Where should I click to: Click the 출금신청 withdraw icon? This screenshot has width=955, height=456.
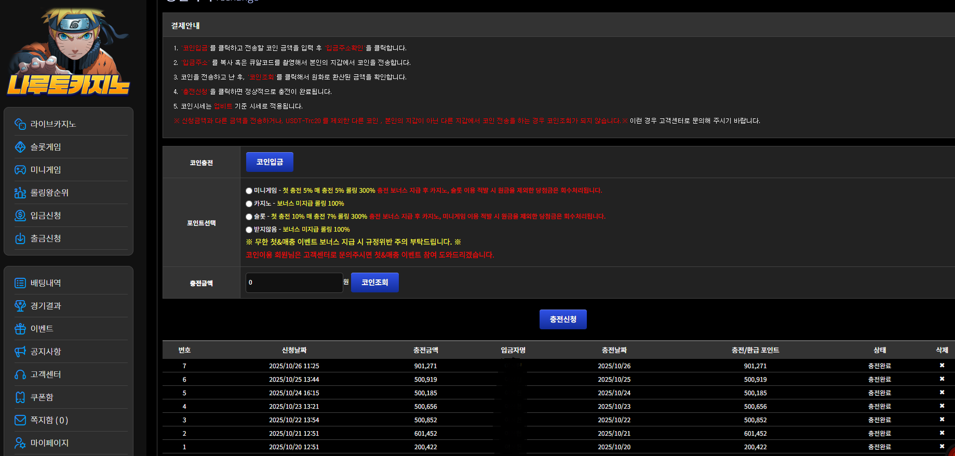pyautogui.click(x=20, y=238)
